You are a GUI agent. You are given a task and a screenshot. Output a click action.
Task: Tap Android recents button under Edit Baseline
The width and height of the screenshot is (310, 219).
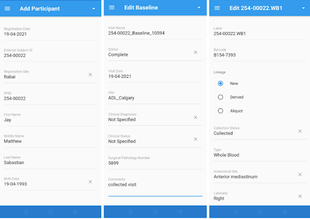pos(131,212)
